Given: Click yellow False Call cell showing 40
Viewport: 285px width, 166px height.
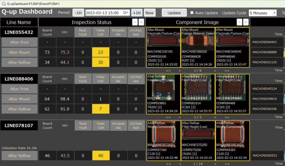Looking at the screenshot, I should pos(101,156).
